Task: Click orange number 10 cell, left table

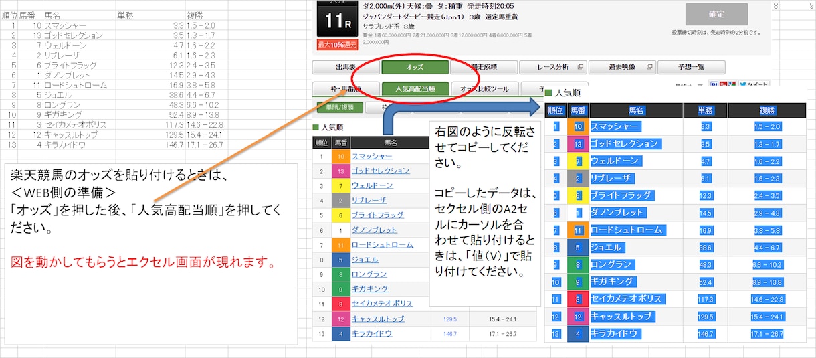Action: tap(340, 156)
